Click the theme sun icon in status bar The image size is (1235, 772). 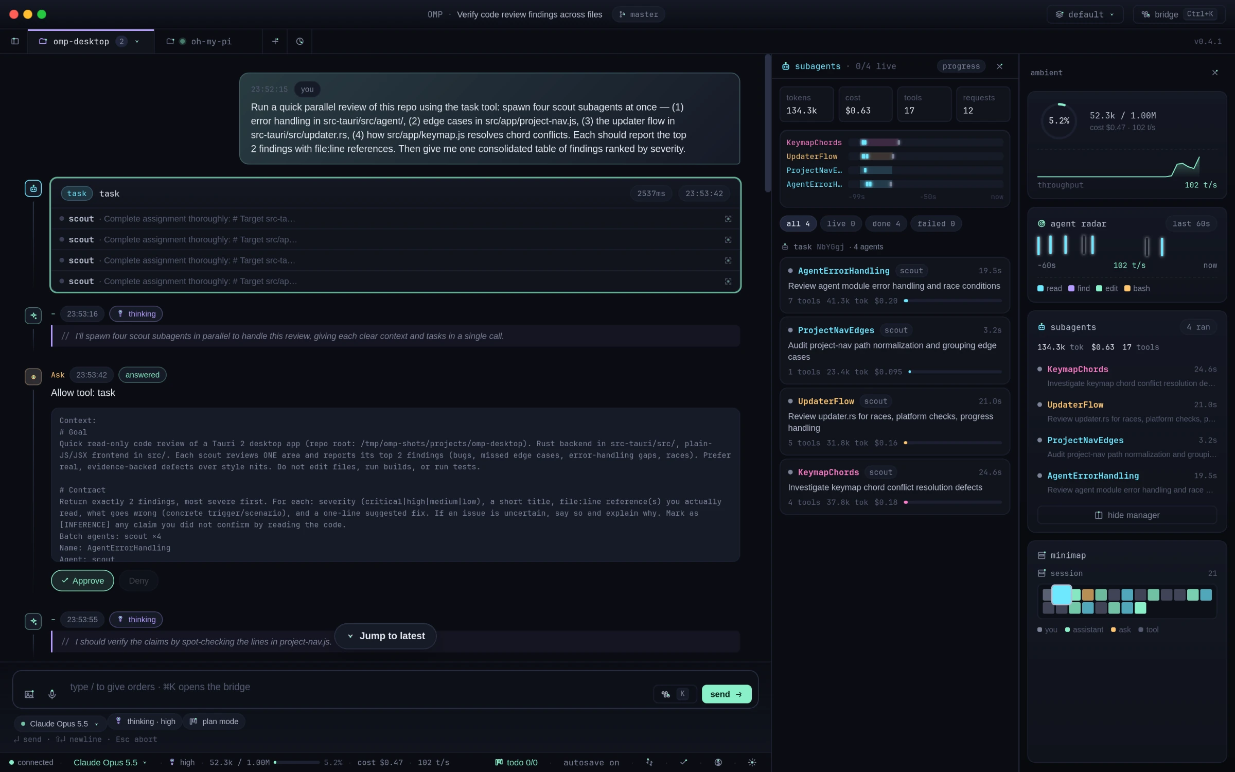(752, 762)
